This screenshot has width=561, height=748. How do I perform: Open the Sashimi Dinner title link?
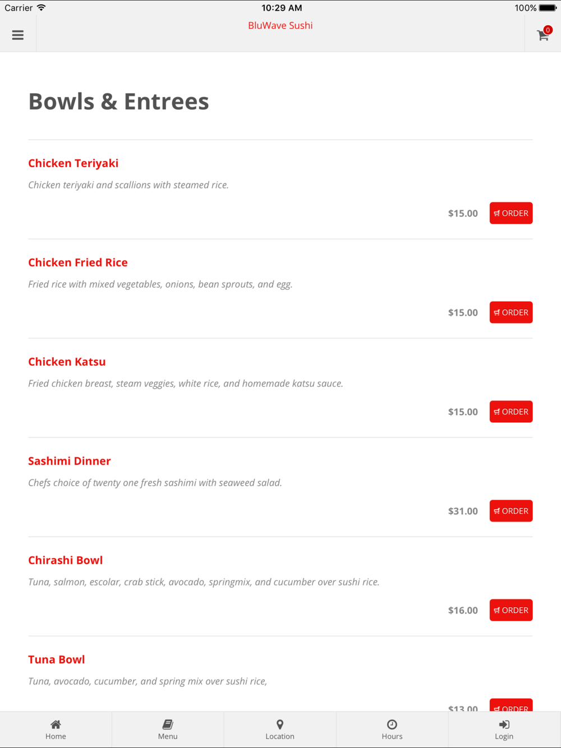point(70,461)
